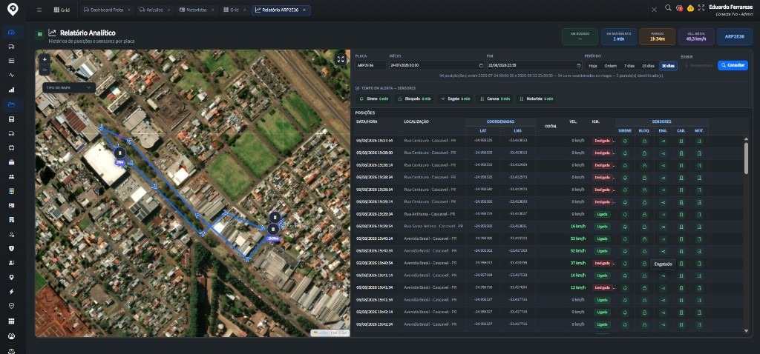Open the people group icon in sidebar

[12, 176]
